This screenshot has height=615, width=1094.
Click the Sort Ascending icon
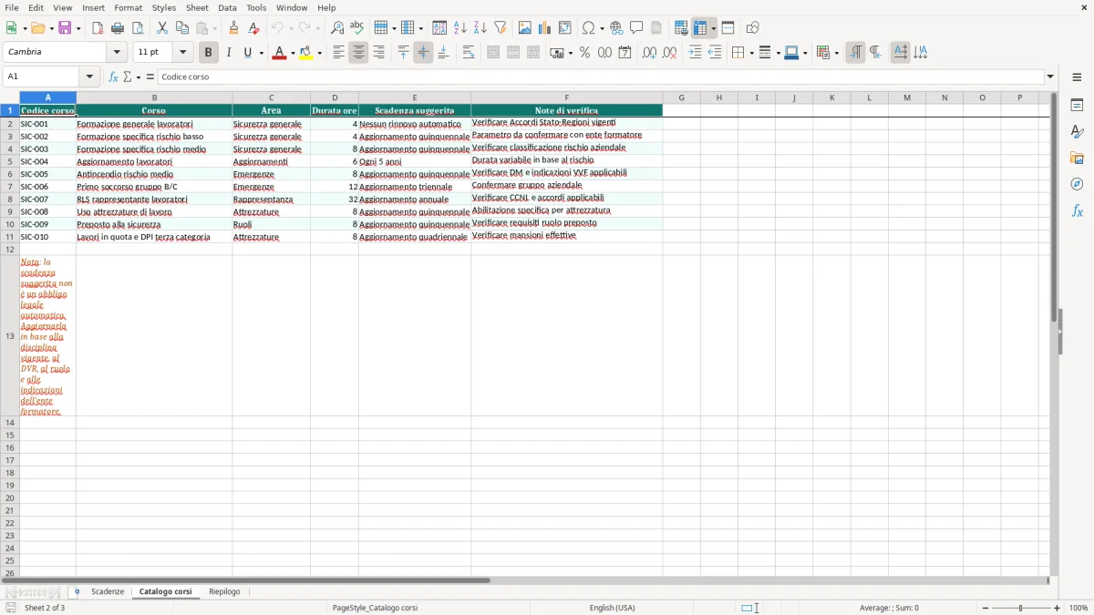(x=459, y=28)
